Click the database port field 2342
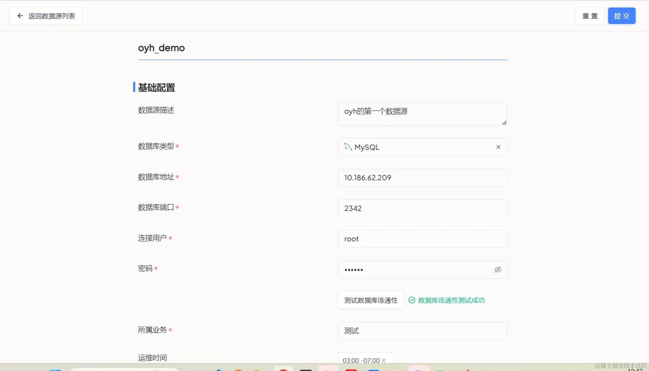The image size is (649, 371). click(x=422, y=209)
